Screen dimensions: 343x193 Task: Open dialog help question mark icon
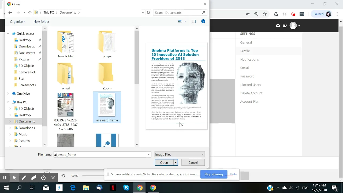tap(203, 21)
